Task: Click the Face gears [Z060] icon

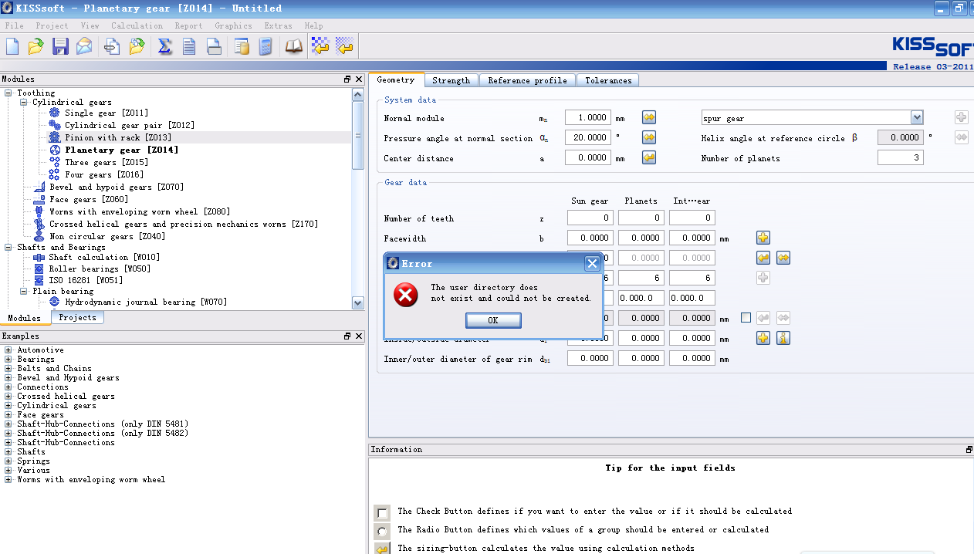Action: coord(39,199)
